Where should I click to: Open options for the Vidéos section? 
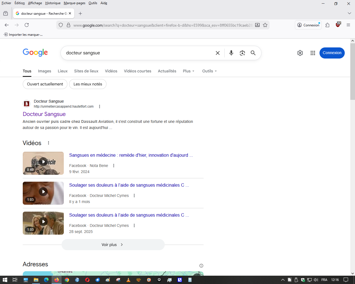pos(49,143)
